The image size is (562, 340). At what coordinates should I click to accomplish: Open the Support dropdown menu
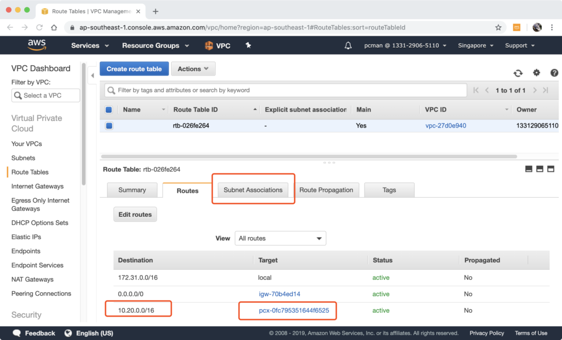pos(520,45)
